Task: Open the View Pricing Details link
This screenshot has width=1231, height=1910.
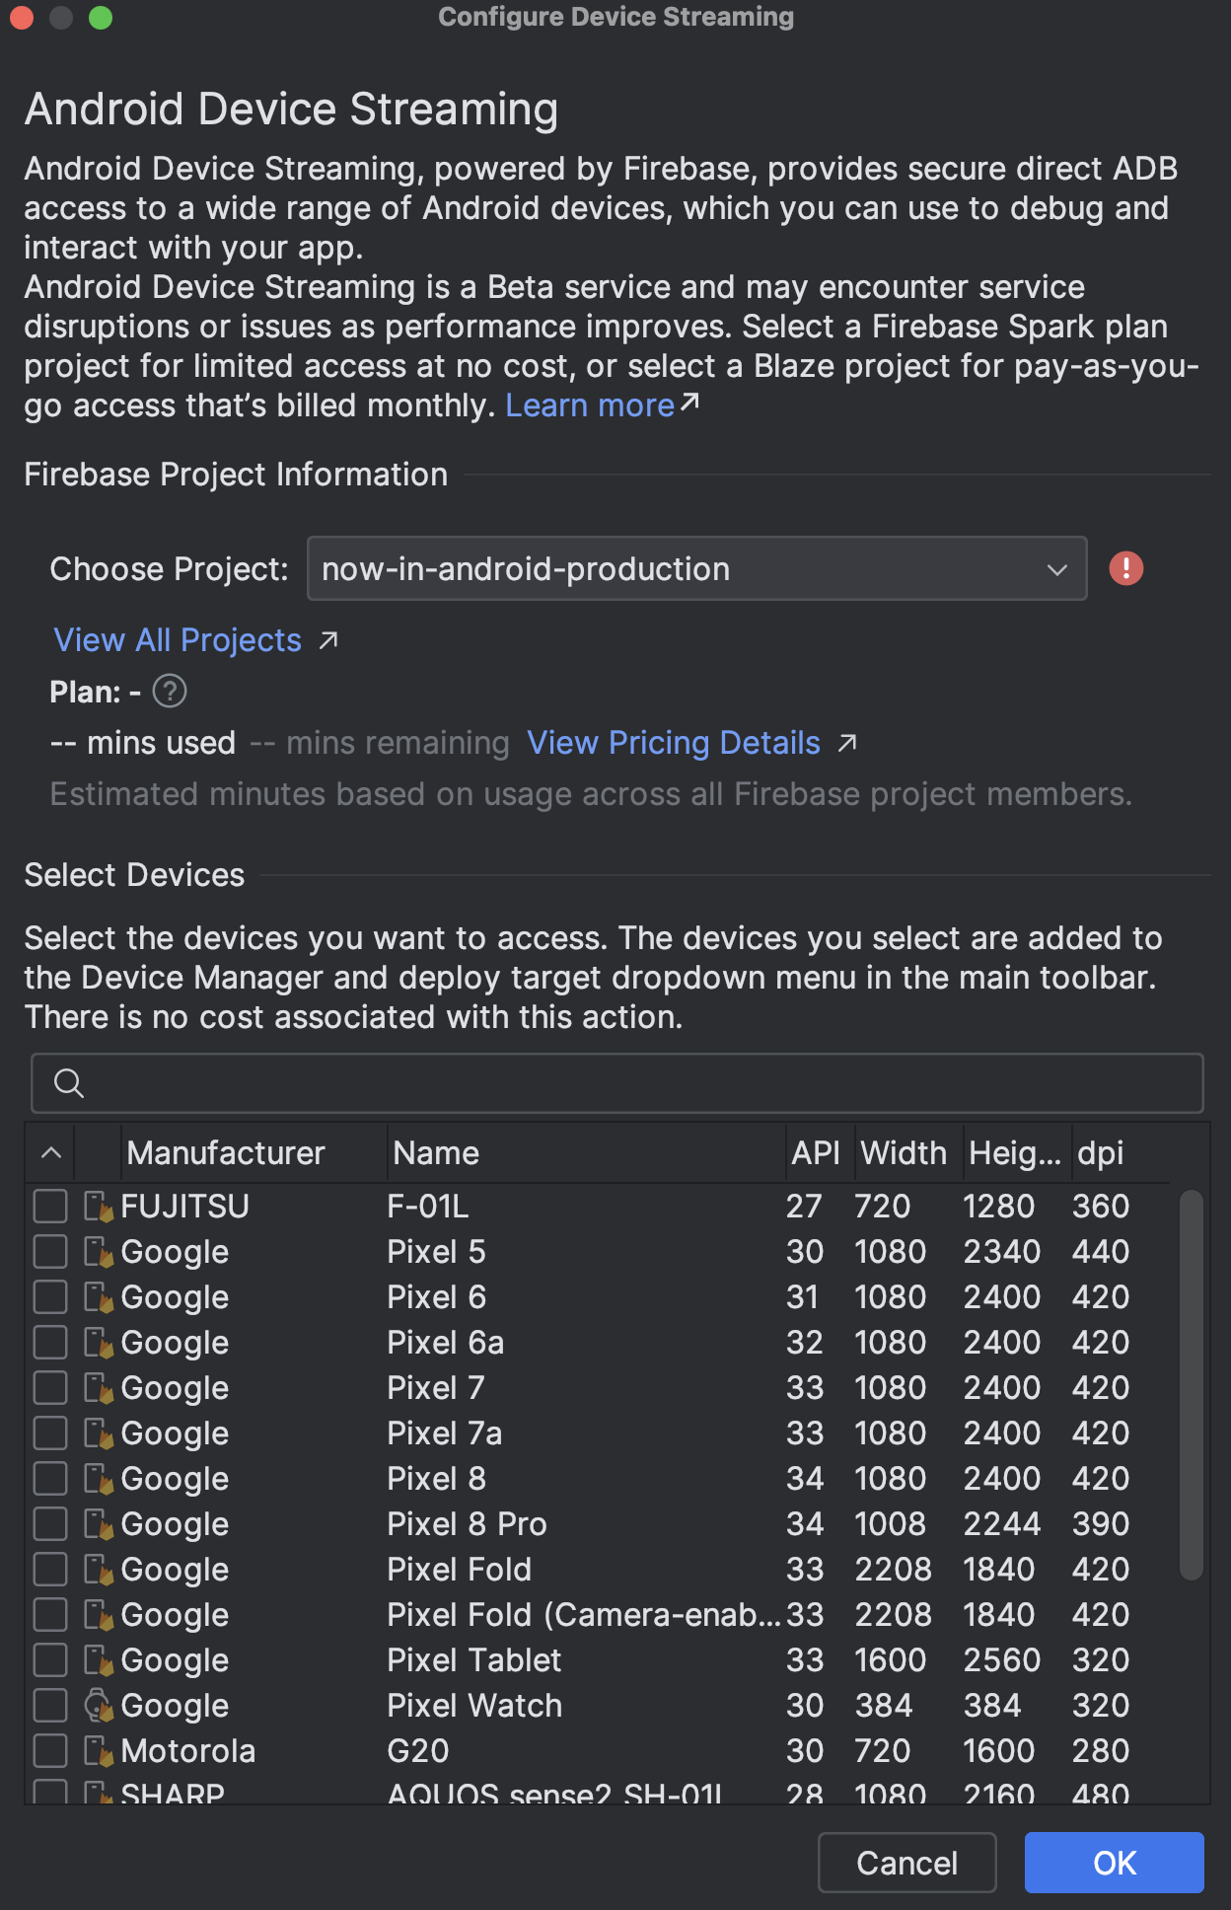Action: click(674, 743)
